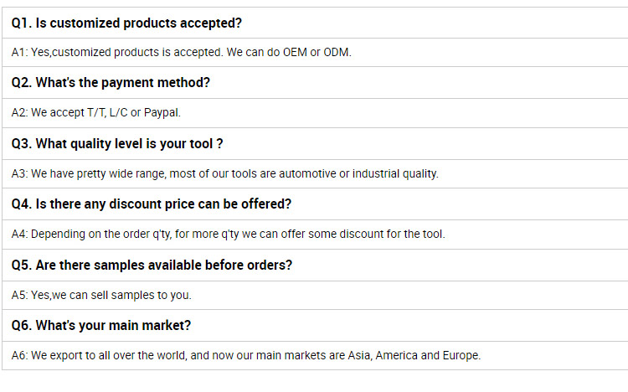Select the A3 answer about tool quality range

tap(224, 173)
